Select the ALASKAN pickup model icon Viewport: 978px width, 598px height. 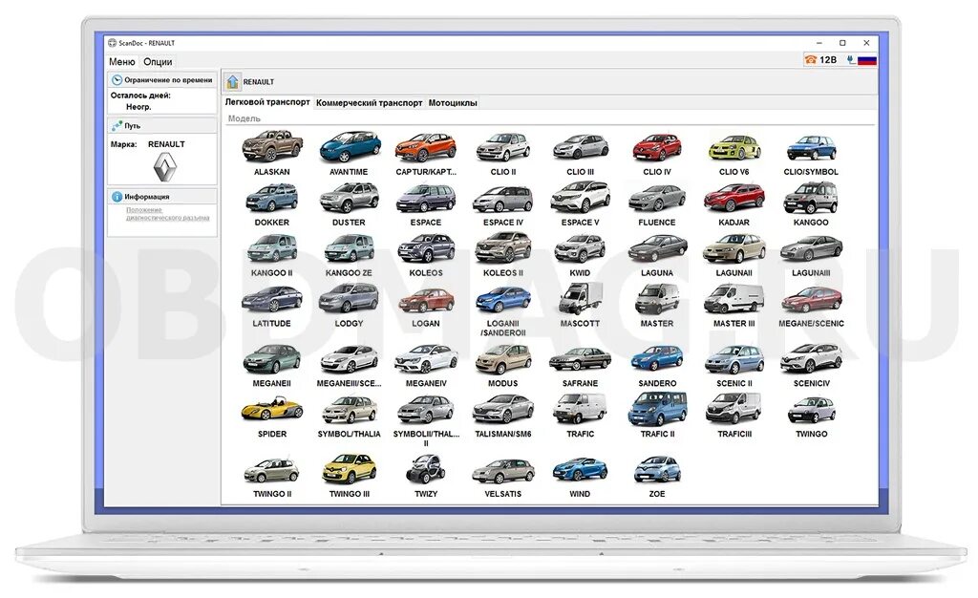[x=272, y=147]
